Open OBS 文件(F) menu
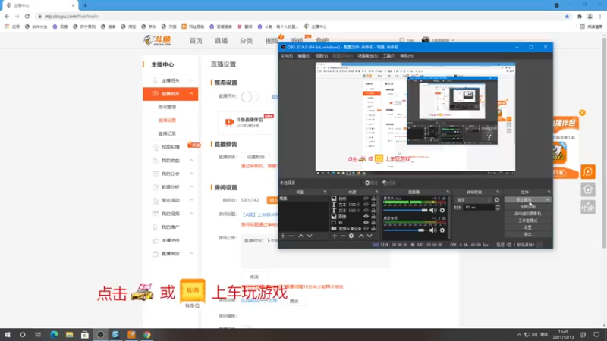 (x=287, y=56)
